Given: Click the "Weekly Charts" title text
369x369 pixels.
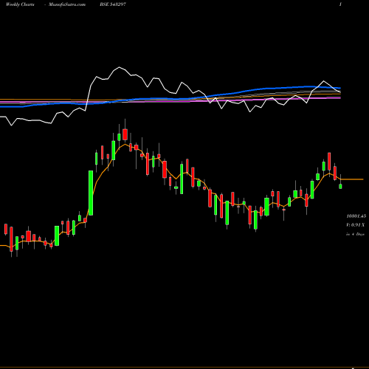Looking at the screenshot, I should click(x=20, y=4).
